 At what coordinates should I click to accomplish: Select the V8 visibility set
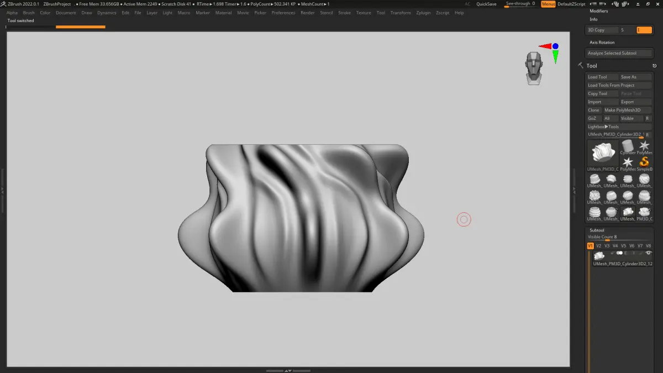(649, 246)
